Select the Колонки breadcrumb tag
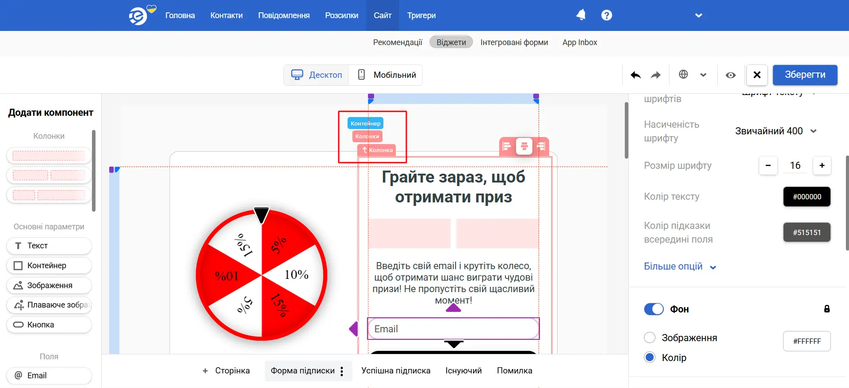849x388 pixels. point(367,137)
